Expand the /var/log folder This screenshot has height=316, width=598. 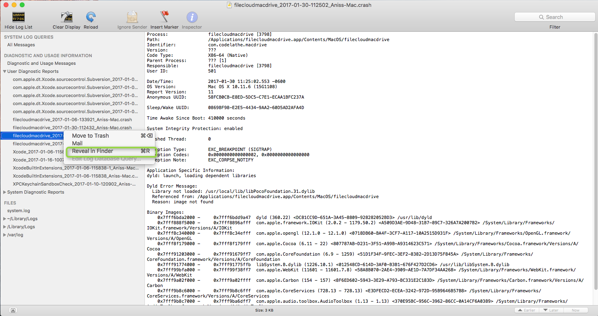[x=4, y=235]
